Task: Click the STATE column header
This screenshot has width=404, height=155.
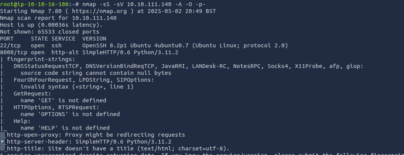Action: pos(39,39)
